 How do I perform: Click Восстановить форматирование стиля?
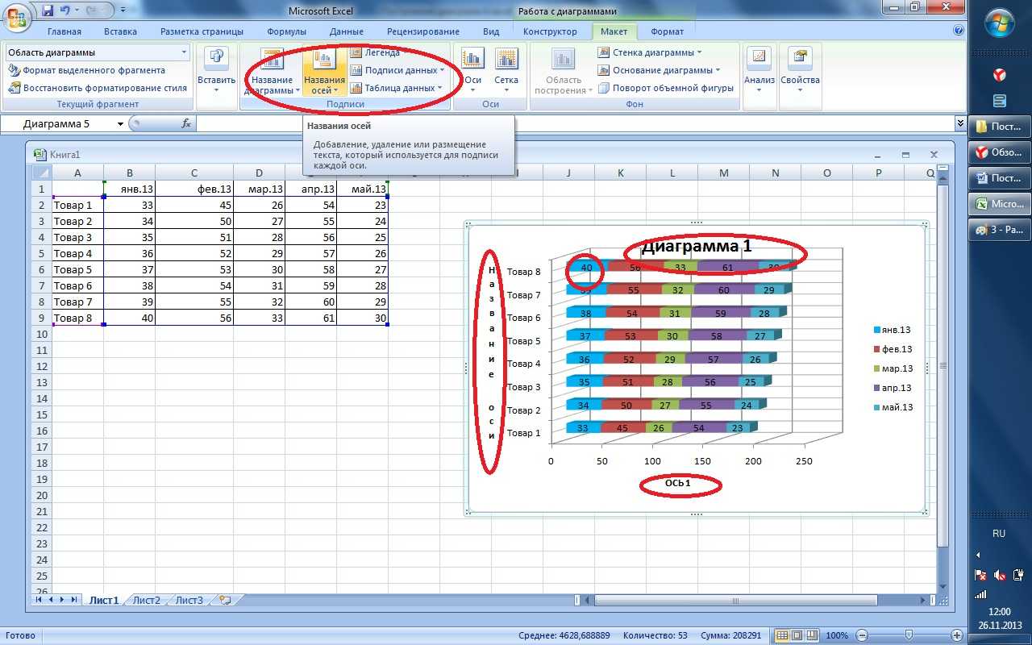(98, 88)
